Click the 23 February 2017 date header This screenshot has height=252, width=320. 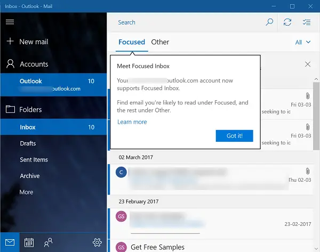pyautogui.click(x=139, y=201)
